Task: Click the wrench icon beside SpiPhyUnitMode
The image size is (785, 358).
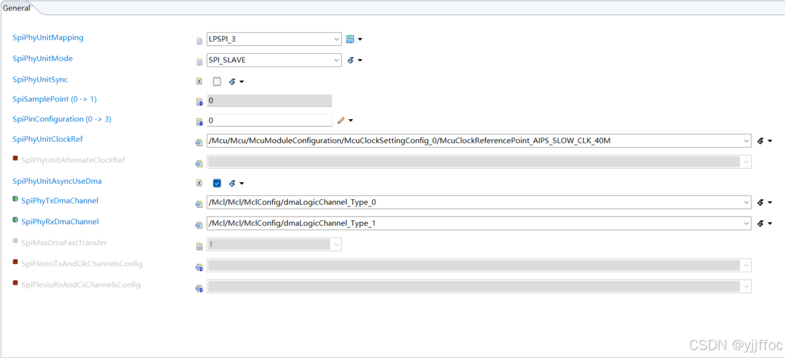Action: pos(350,60)
